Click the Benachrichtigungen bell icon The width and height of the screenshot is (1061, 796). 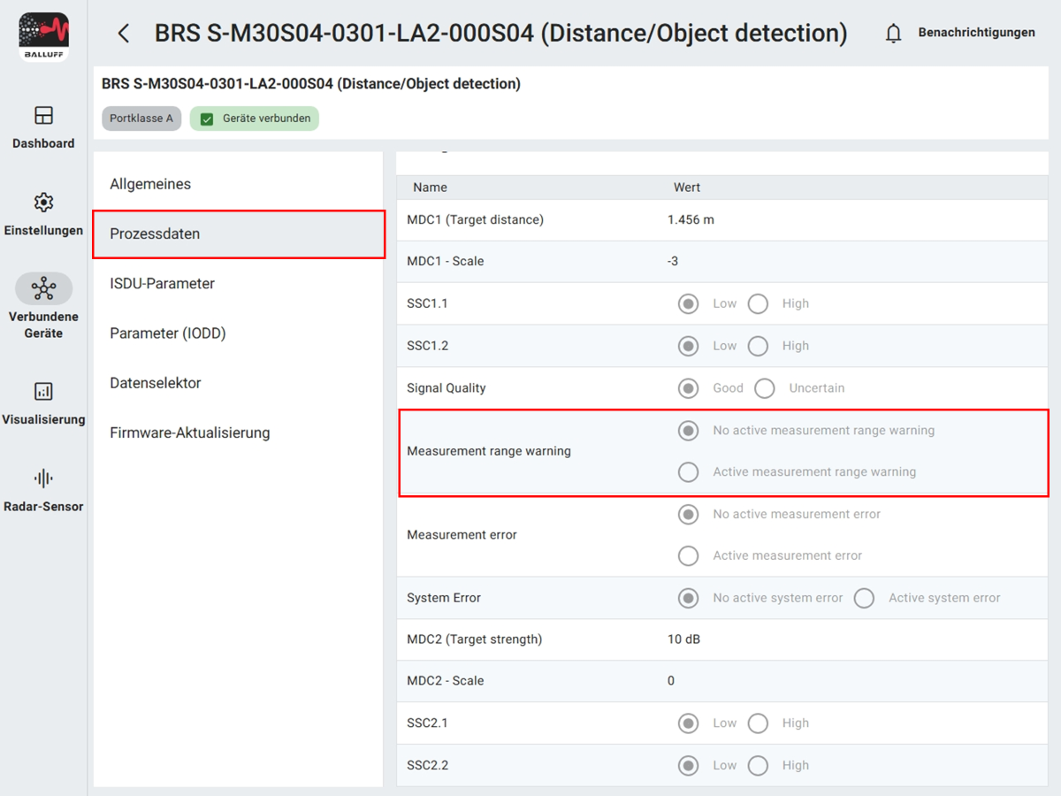pyautogui.click(x=894, y=34)
